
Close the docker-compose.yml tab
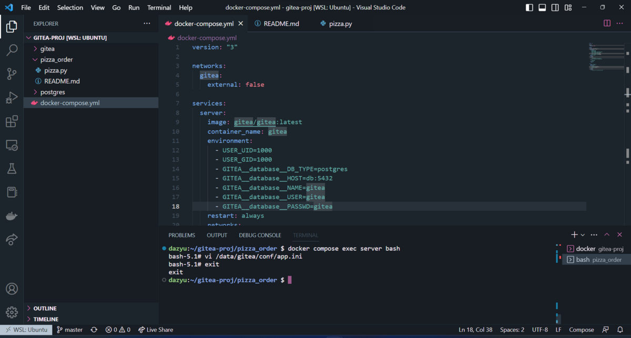click(x=241, y=24)
